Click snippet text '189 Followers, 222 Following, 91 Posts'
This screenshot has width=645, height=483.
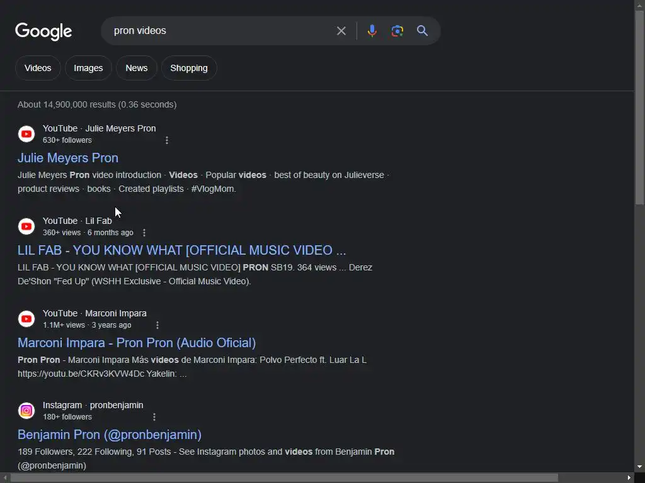click(x=94, y=452)
